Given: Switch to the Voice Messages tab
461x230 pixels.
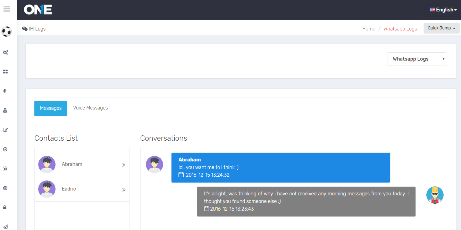Looking at the screenshot, I should [90, 108].
